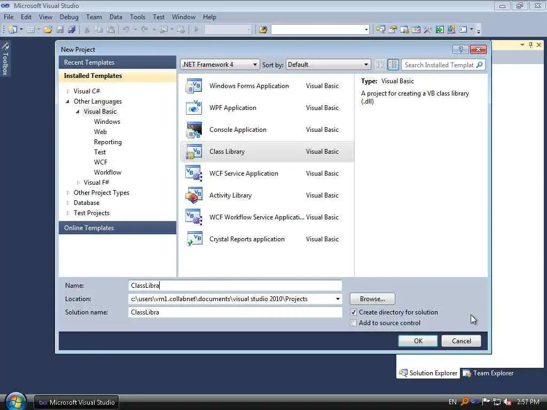Screen dimensions: 547x410
Task: Click into the project Name field
Action: (x=235, y=285)
